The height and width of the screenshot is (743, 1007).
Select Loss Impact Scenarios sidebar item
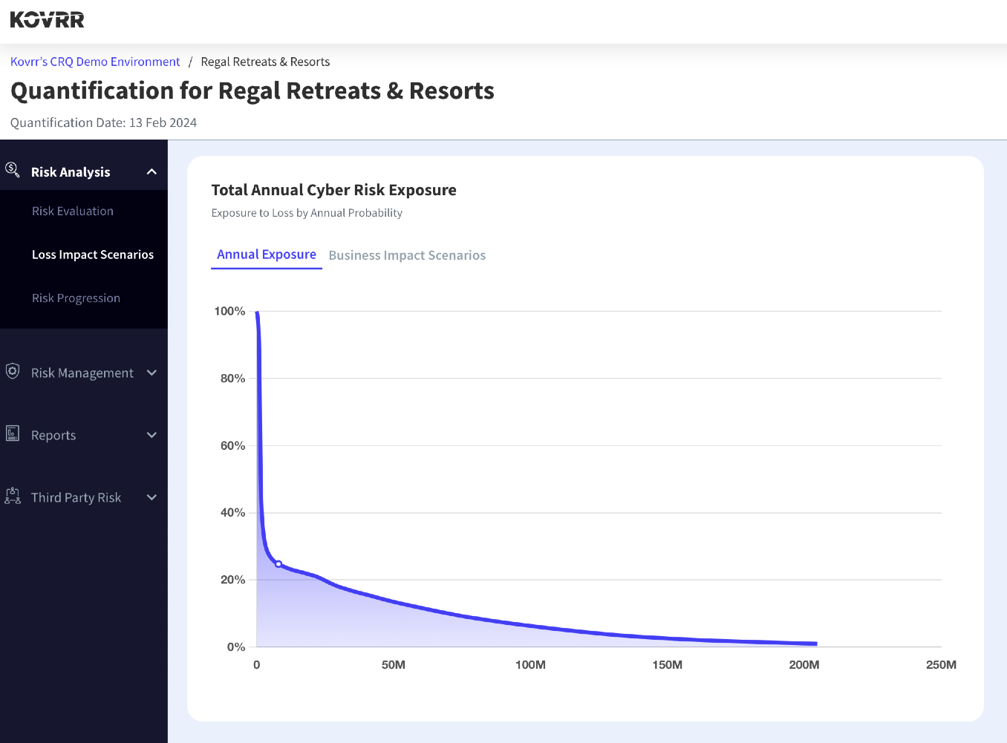tap(93, 255)
